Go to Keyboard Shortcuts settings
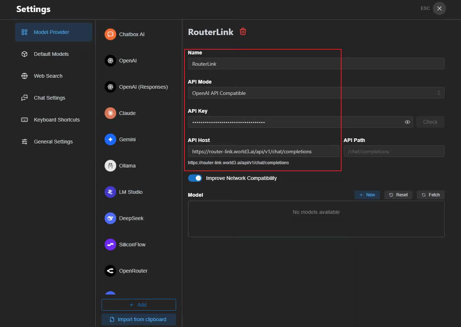The width and height of the screenshot is (461, 327). pyautogui.click(x=57, y=120)
